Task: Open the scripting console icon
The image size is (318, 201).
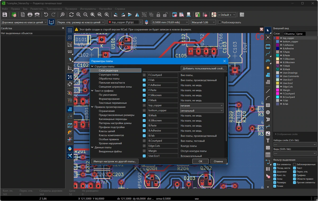Action: (x=242, y=15)
